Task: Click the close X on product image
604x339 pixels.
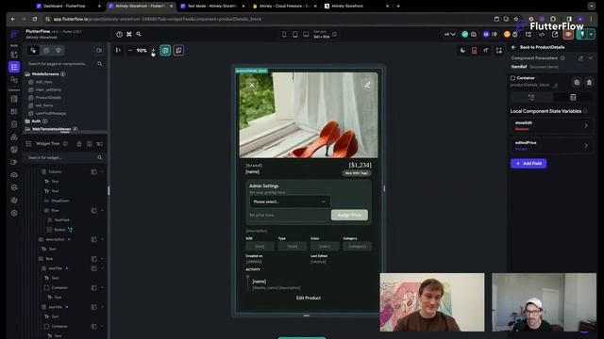Action: click(x=252, y=85)
